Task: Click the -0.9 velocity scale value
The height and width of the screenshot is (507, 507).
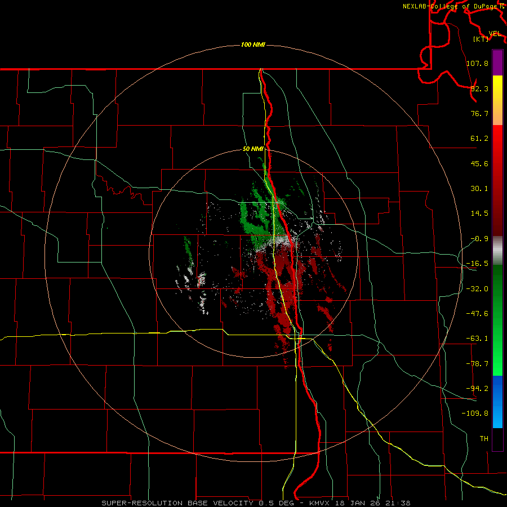Action: click(x=479, y=239)
